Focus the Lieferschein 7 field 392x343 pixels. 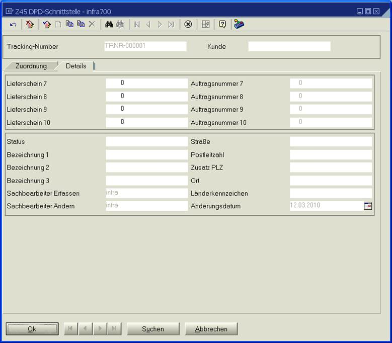pos(146,83)
